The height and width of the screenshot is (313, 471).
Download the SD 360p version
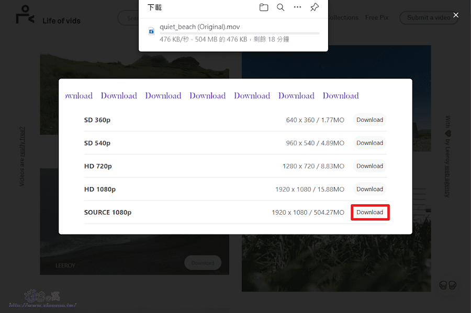click(x=370, y=120)
